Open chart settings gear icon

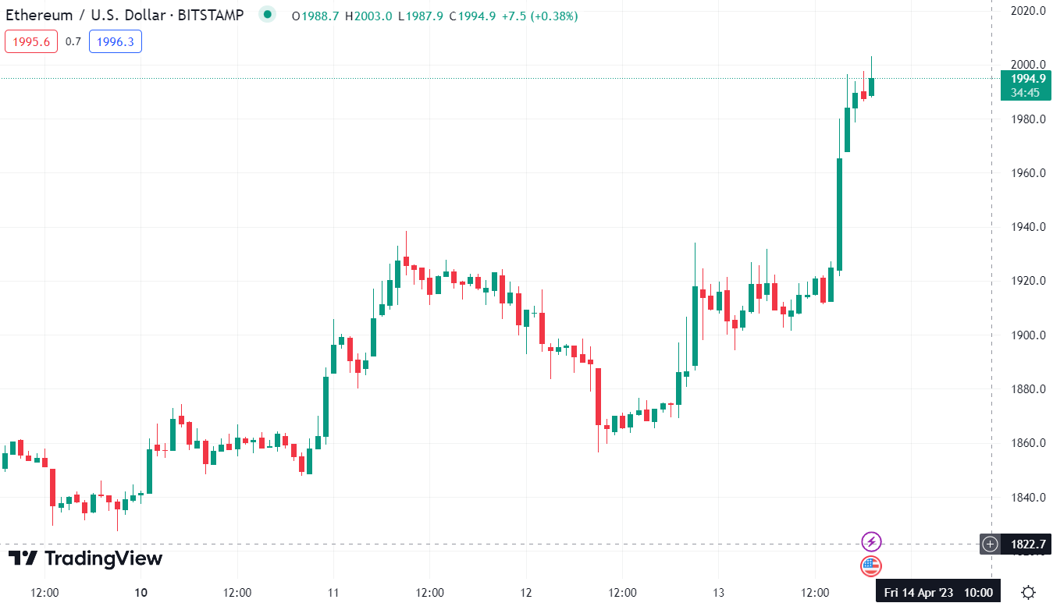point(1029,593)
